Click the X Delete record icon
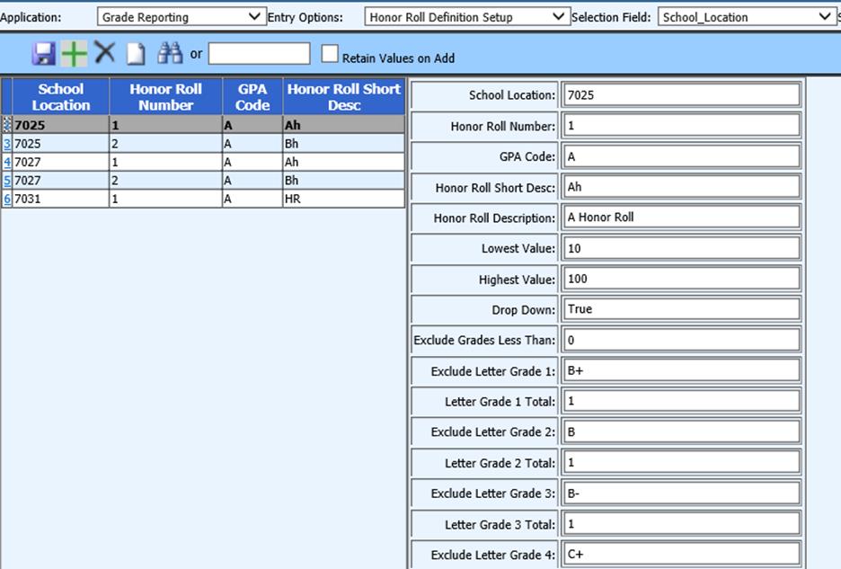The width and height of the screenshot is (841, 569). (104, 53)
